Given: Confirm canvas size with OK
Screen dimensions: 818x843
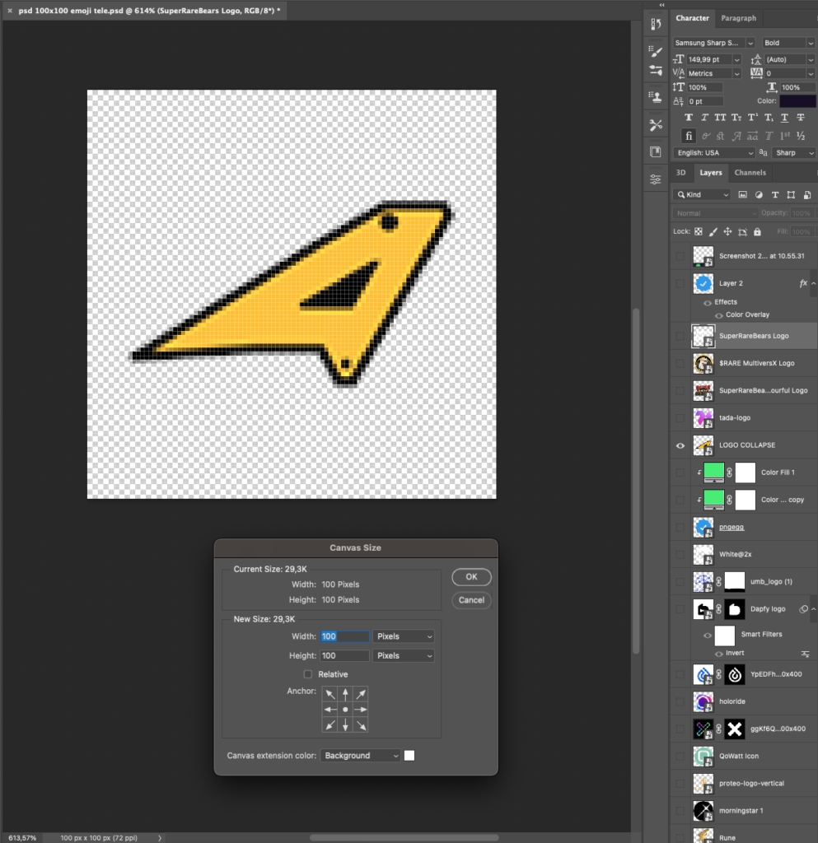Looking at the screenshot, I should (471, 577).
